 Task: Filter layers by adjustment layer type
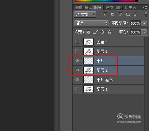[x=113, y=14]
